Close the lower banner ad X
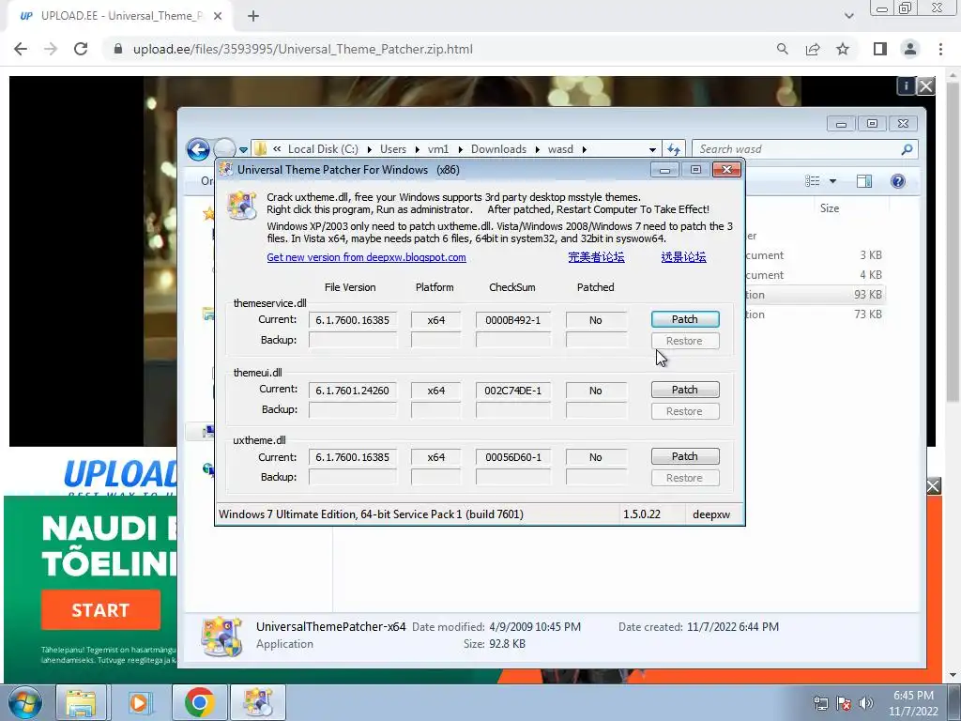This screenshot has height=721, width=961. 933,486
